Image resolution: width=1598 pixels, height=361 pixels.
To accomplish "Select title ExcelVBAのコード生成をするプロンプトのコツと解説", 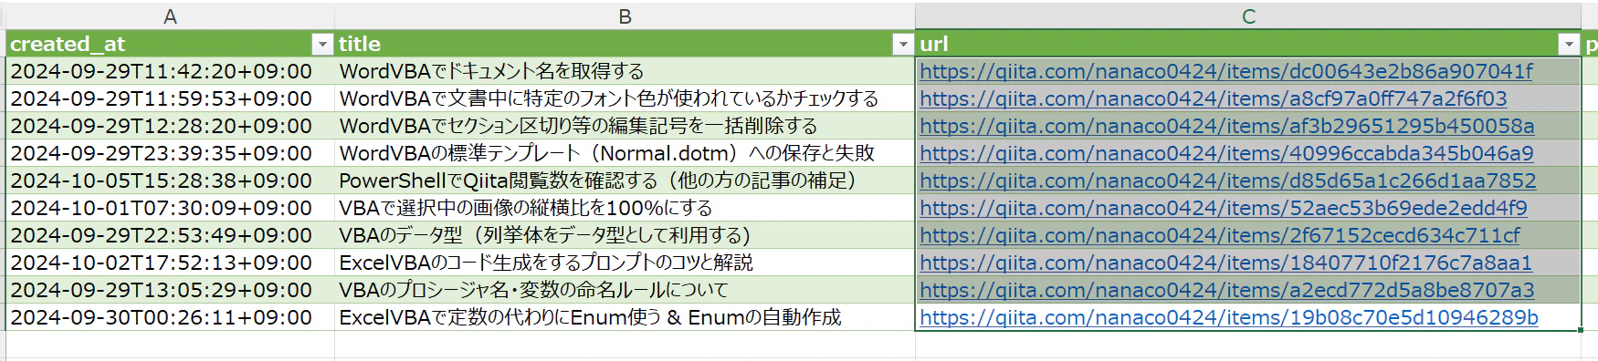I will click(625, 263).
